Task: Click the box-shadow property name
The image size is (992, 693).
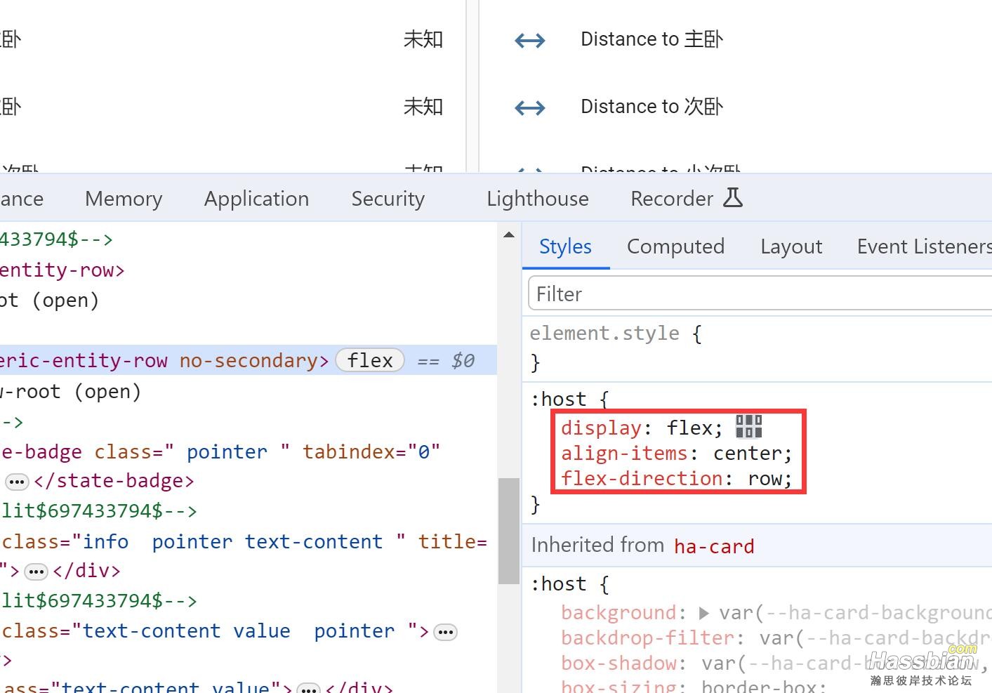Action: (x=619, y=663)
